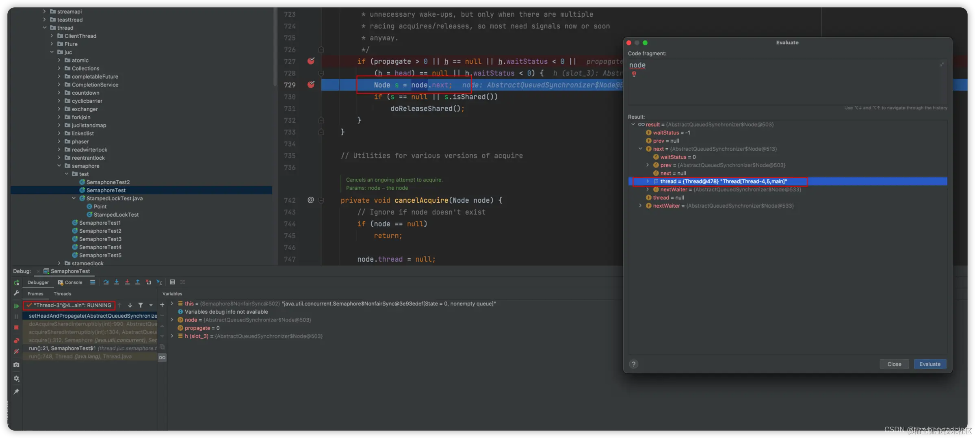Select the setHeadAndPropagate stack frame
This screenshot has width=975, height=438.
click(x=90, y=316)
